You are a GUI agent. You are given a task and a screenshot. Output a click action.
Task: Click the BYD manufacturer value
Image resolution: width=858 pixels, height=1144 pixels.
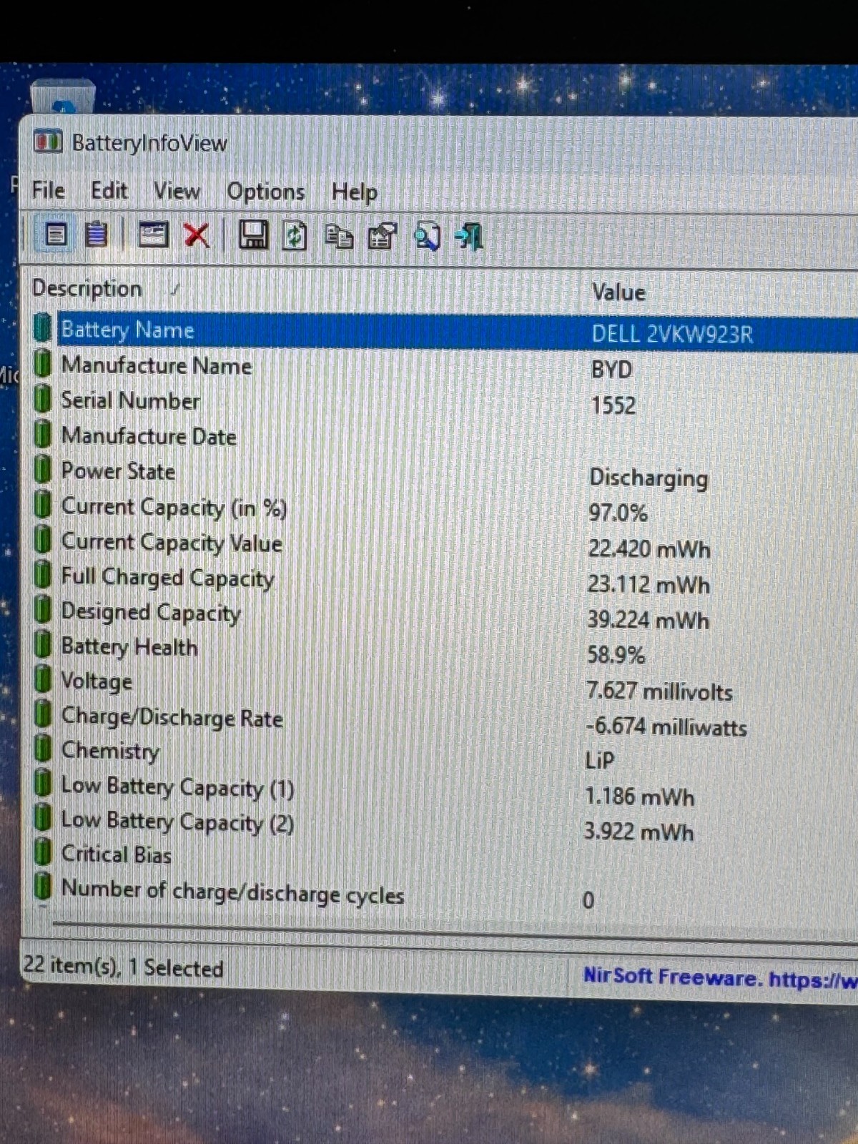(611, 370)
